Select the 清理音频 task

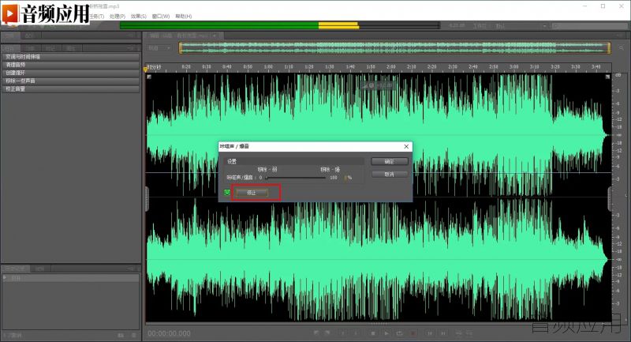(x=71, y=65)
